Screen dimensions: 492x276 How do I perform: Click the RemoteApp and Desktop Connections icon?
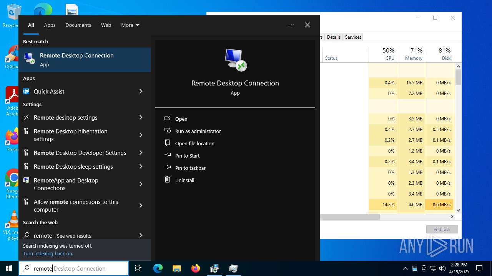pos(26,180)
